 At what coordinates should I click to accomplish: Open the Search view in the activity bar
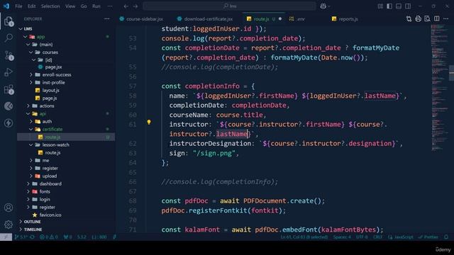point(9,38)
